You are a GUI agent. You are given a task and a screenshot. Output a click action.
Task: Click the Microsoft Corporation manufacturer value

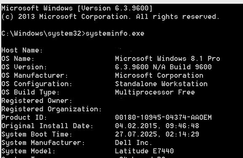click(x=159, y=76)
